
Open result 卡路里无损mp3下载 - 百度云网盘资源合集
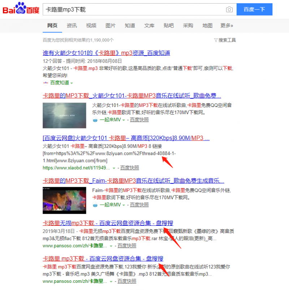point(108,223)
